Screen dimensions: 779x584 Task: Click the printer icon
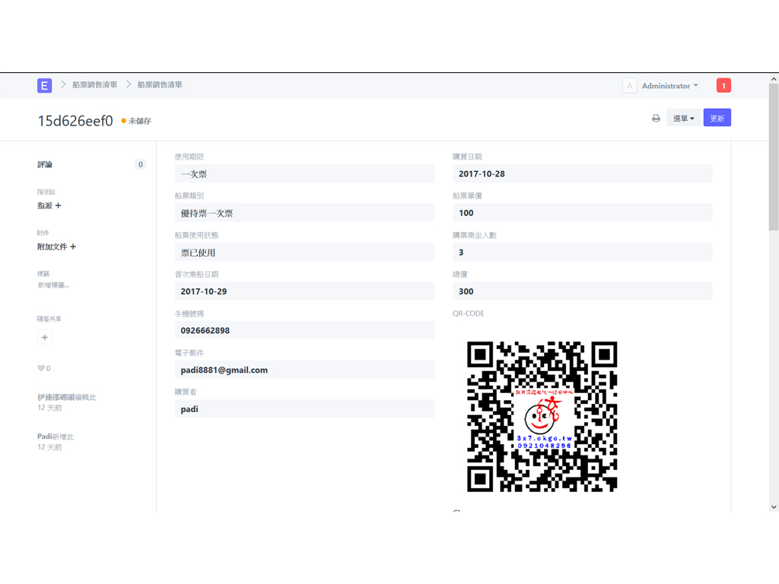pos(656,119)
